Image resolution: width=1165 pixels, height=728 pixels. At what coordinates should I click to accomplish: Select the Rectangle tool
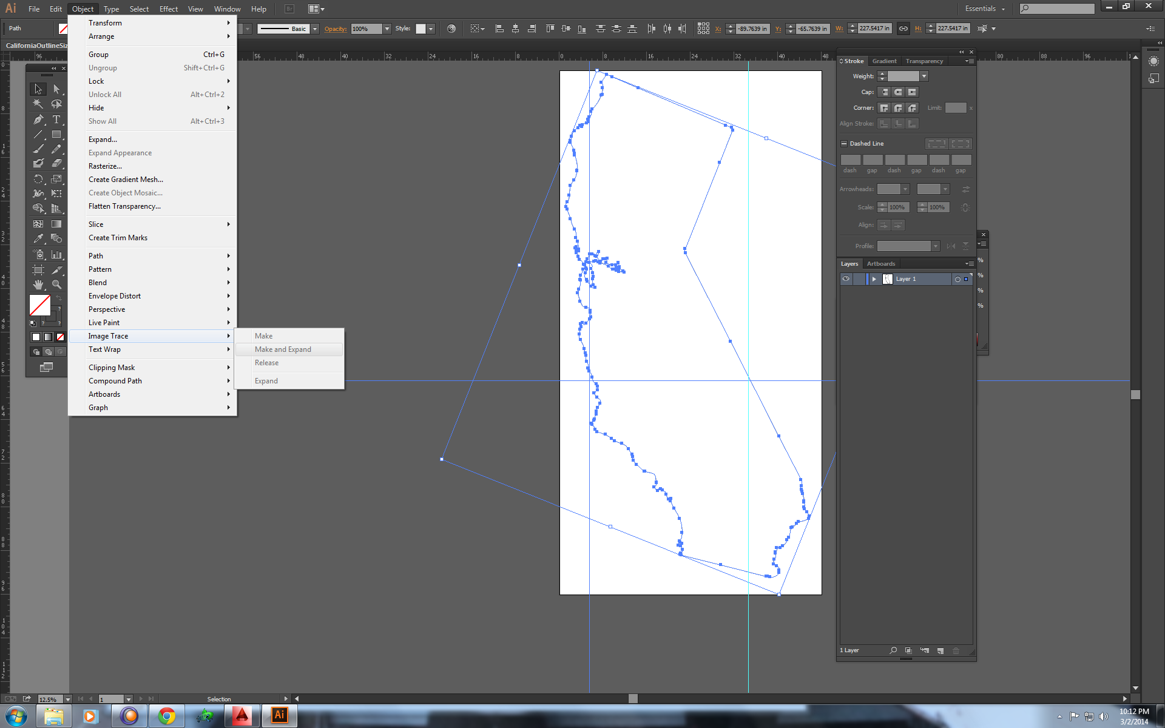point(56,134)
